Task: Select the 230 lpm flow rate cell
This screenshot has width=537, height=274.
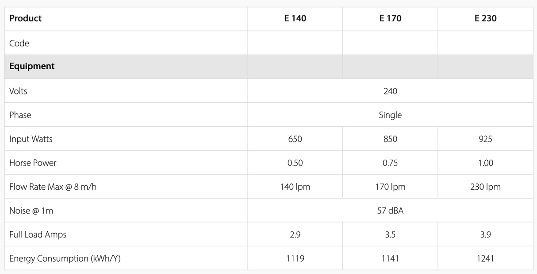Action: 485,187
